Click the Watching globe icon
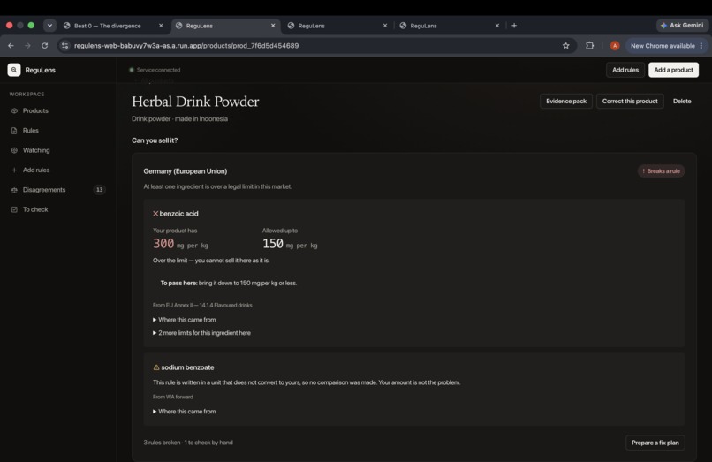 coord(14,150)
